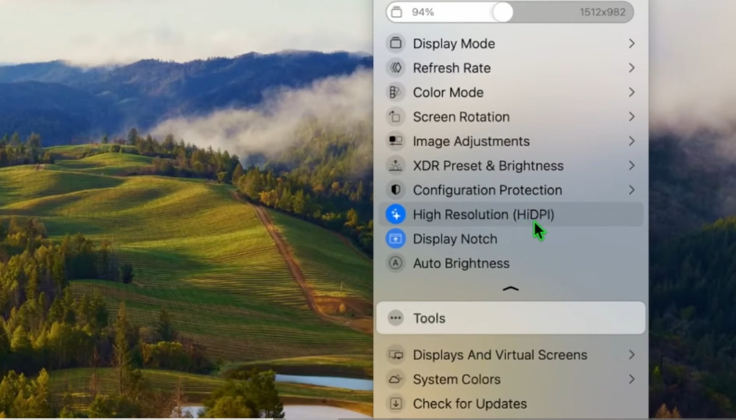736x420 pixels.
Task: Enable Auto Brightness
Action: pyautogui.click(x=460, y=263)
